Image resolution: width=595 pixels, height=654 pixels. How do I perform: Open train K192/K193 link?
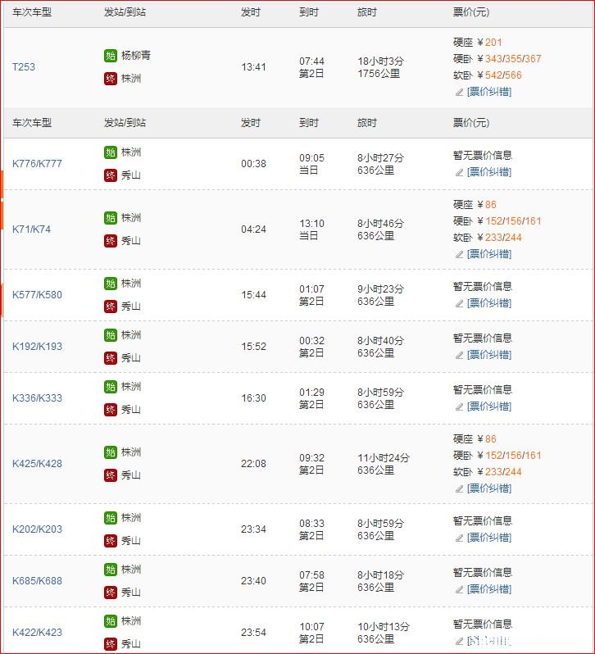click(37, 346)
